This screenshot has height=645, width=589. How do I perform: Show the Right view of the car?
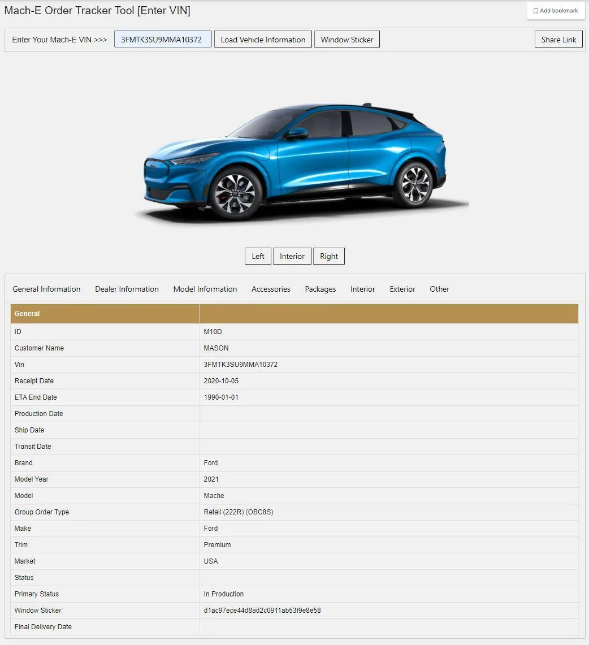(x=328, y=256)
